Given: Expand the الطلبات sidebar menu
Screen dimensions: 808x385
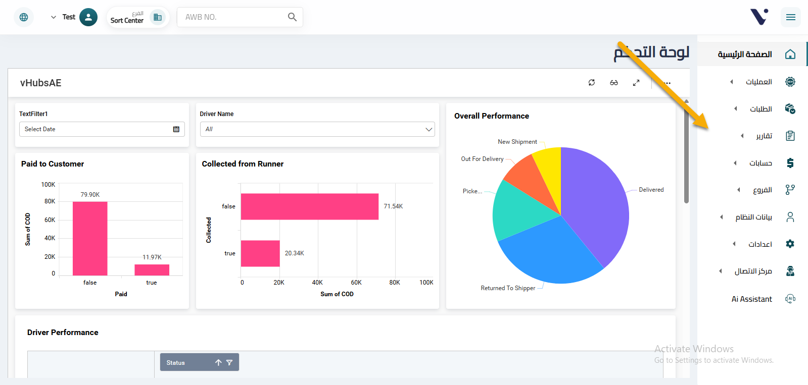Looking at the screenshot, I should coord(761,109).
